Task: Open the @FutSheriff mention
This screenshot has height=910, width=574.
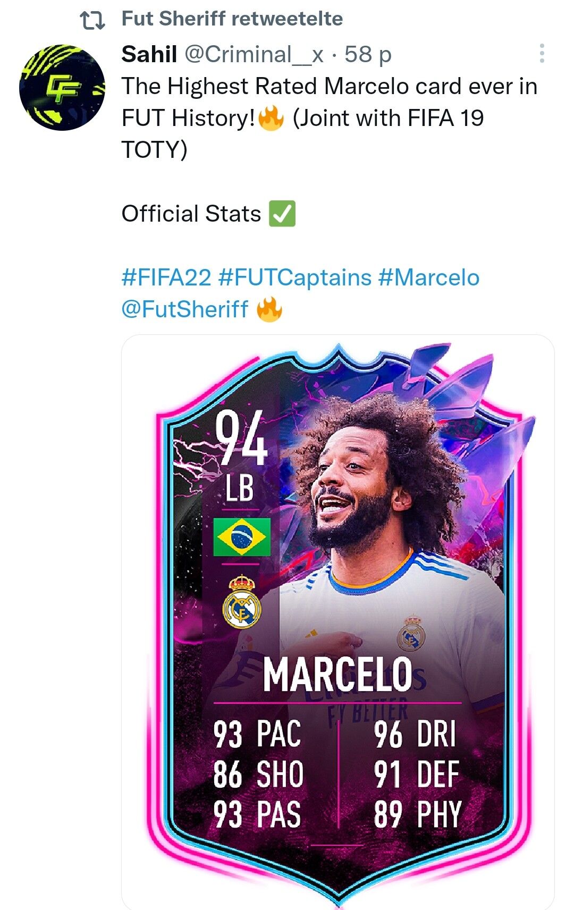Action: tap(185, 309)
